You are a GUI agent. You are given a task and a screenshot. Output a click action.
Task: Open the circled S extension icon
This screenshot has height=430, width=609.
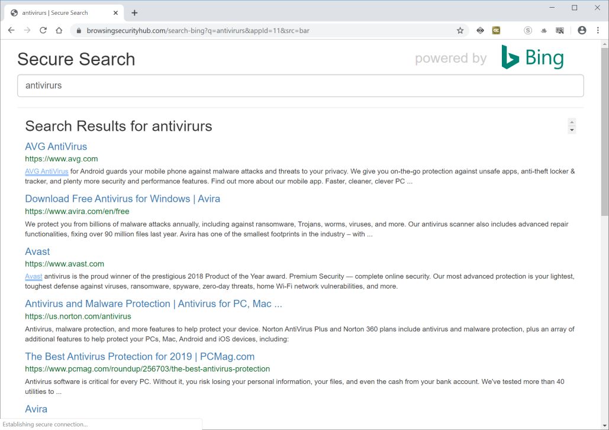pyautogui.click(x=527, y=30)
